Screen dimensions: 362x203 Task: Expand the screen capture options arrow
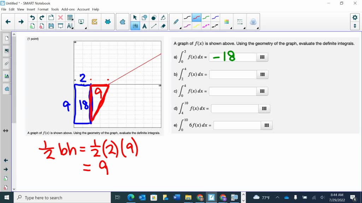(86, 28)
